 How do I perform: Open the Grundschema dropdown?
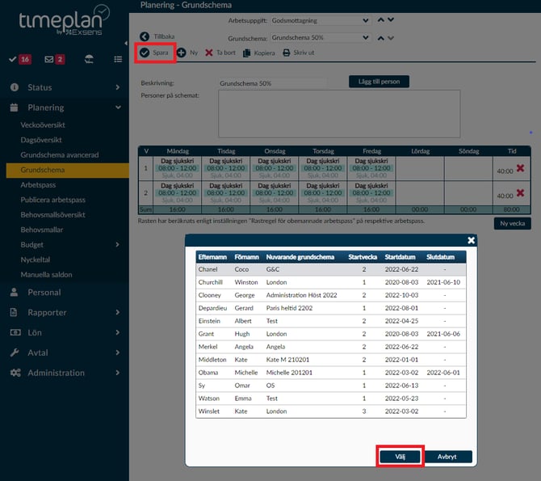point(321,37)
